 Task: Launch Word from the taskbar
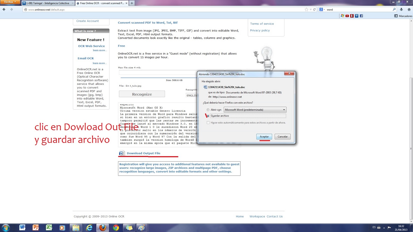click(22, 228)
